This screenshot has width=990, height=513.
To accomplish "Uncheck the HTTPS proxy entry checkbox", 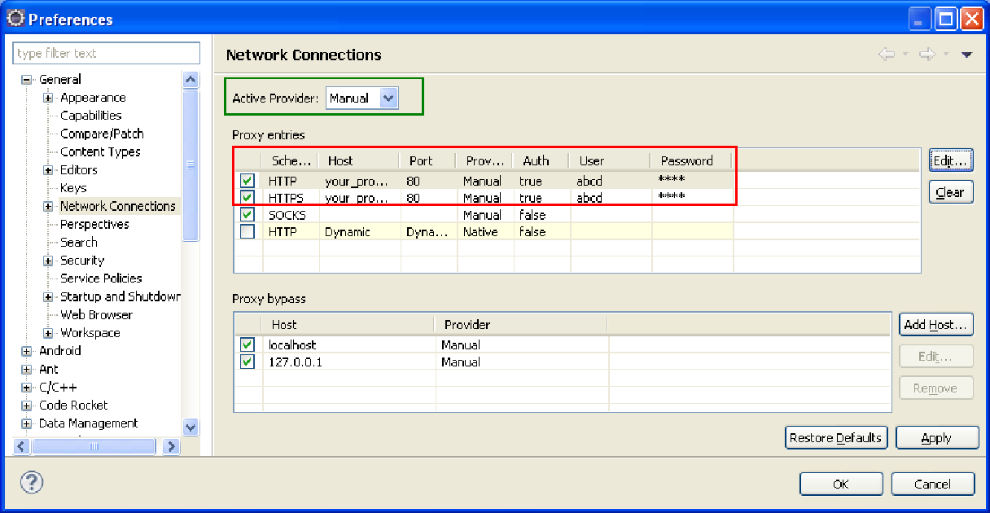I will [247, 198].
